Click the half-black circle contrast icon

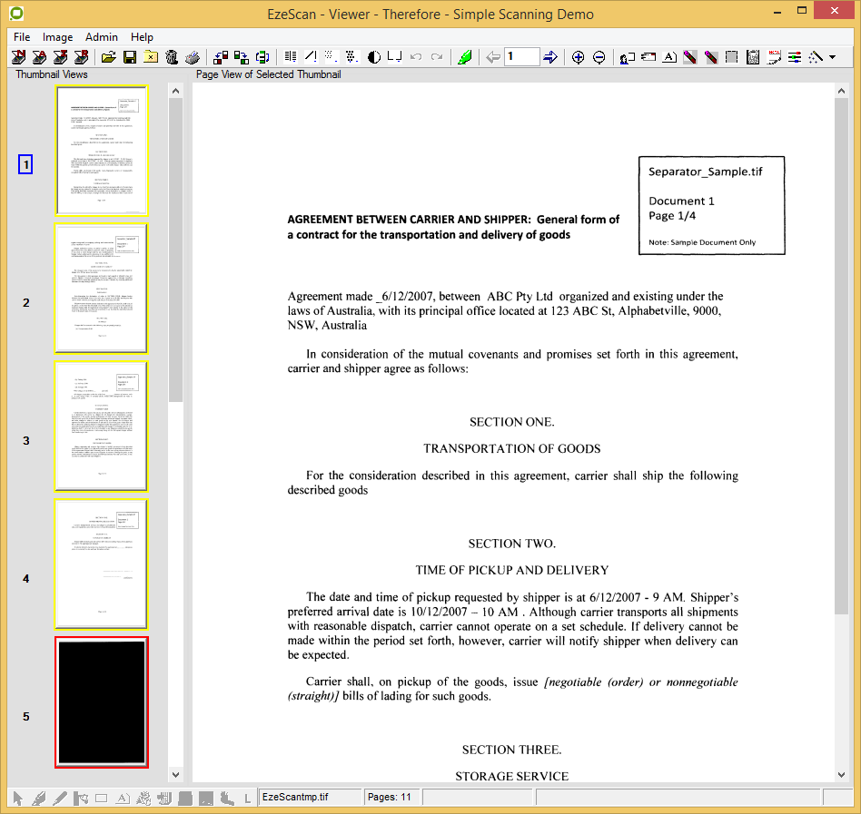pyautogui.click(x=374, y=57)
